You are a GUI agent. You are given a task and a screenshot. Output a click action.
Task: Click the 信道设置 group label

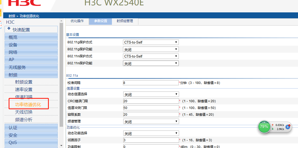click(73, 88)
